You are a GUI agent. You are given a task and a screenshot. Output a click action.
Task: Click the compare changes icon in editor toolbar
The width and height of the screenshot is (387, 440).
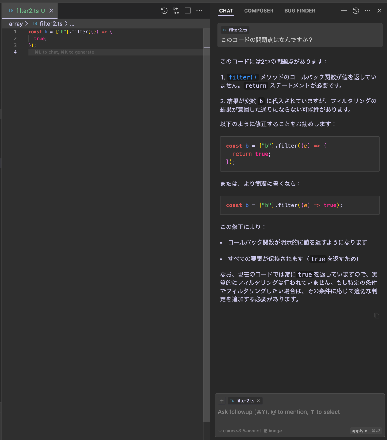click(x=176, y=11)
